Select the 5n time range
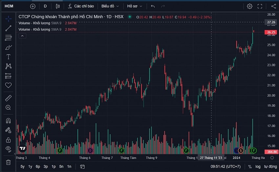 61,166
